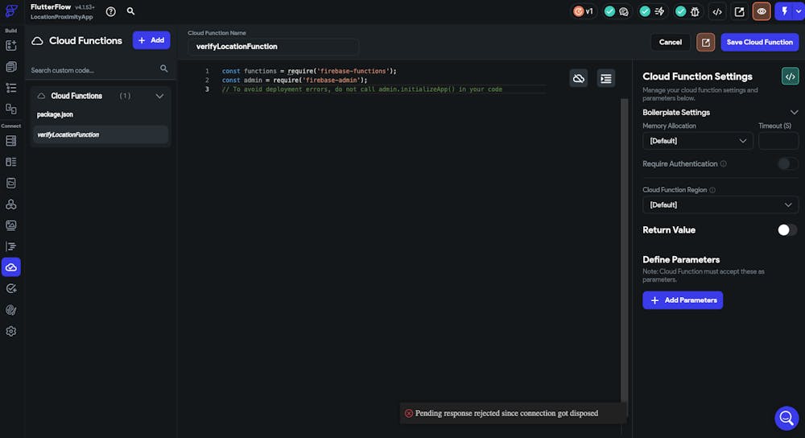
Task: Open the Widget Palette add icon in sidebar
Action: 10,46
